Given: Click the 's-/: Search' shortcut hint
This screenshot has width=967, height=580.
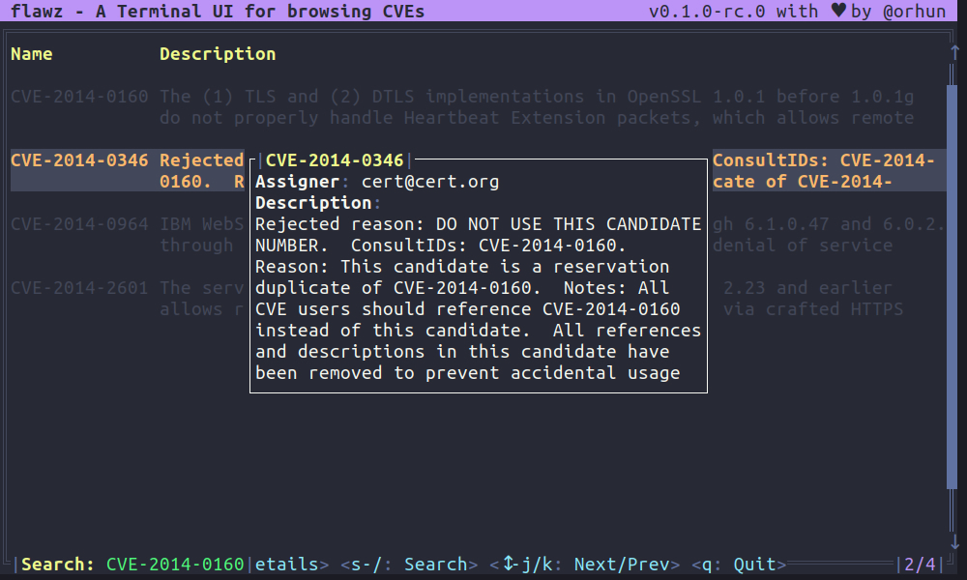Looking at the screenshot, I should pyautogui.click(x=409, y=564).
